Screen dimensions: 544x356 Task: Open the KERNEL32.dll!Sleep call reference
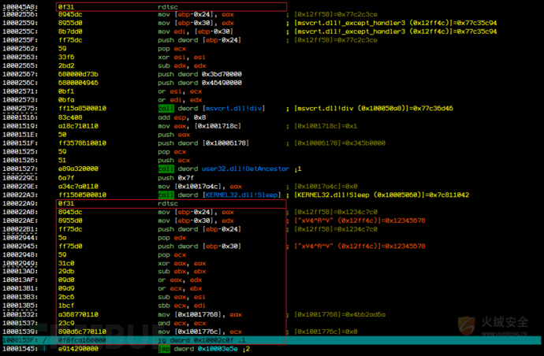(x=241, y=195)
